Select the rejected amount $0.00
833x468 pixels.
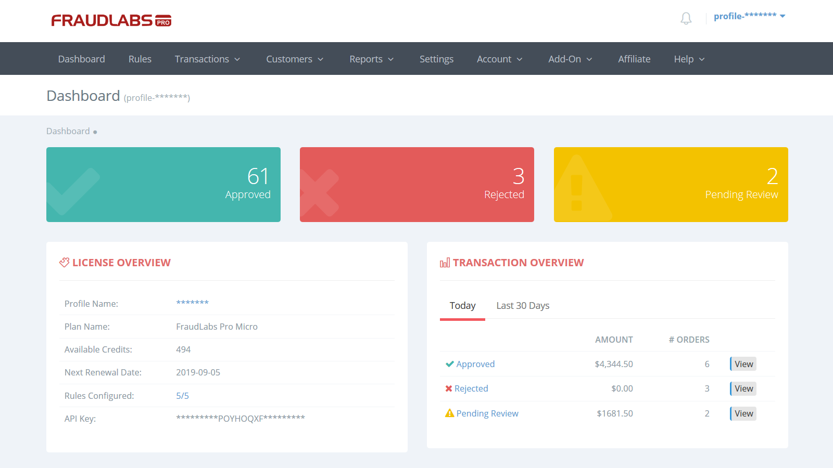pyautogui.click(x=622, y=388)
